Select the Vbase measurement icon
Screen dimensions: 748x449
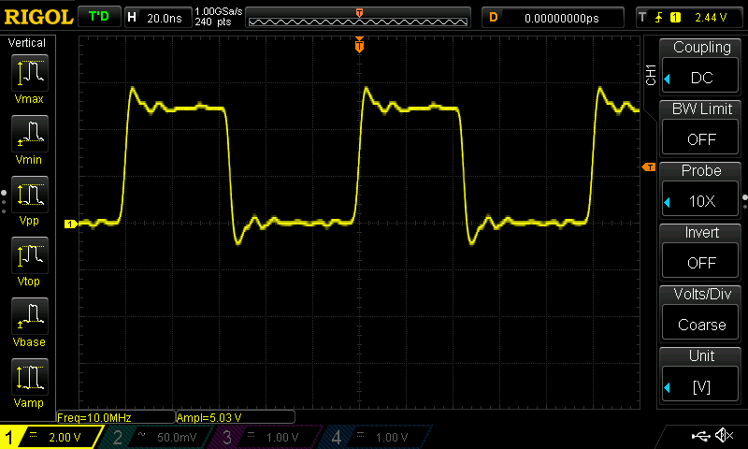(x=30, y=316)
